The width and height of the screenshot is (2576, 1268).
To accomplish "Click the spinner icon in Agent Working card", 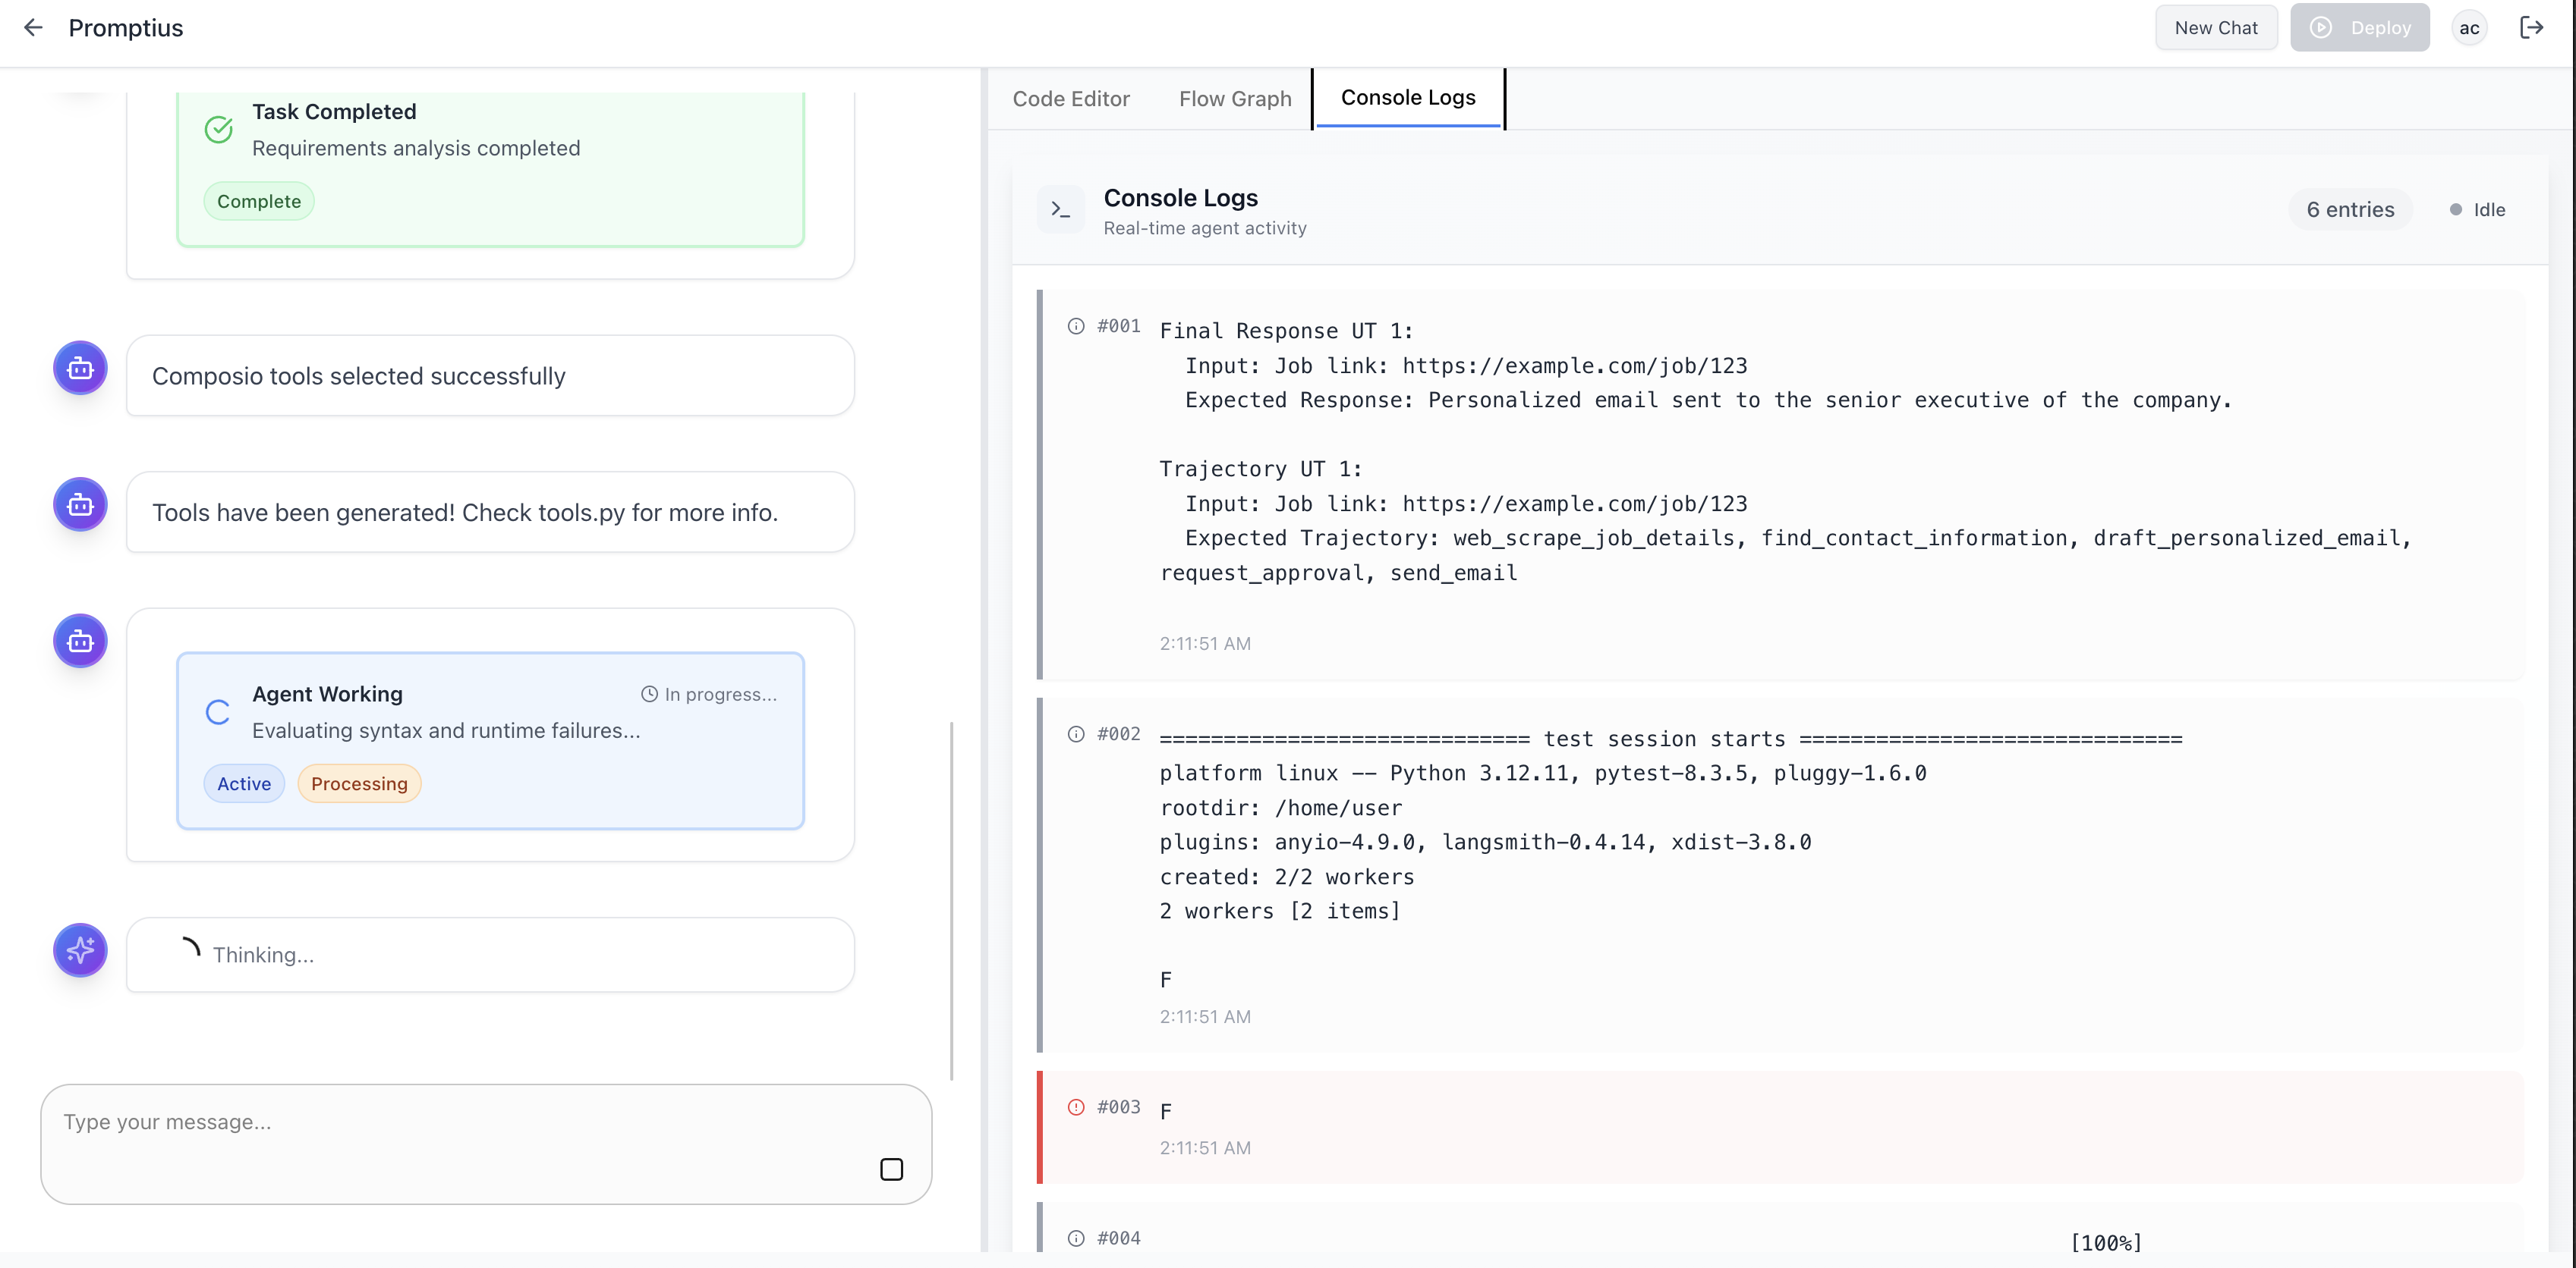I will coord(218,712).
